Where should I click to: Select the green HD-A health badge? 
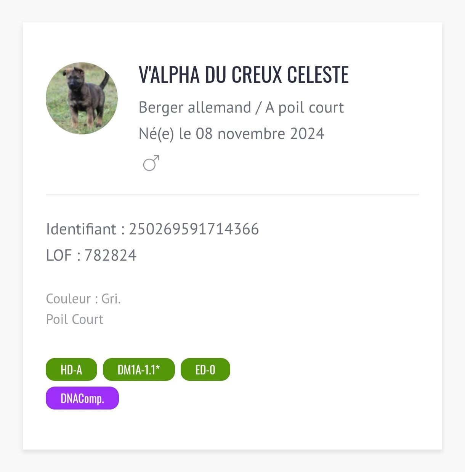(71, 369)
